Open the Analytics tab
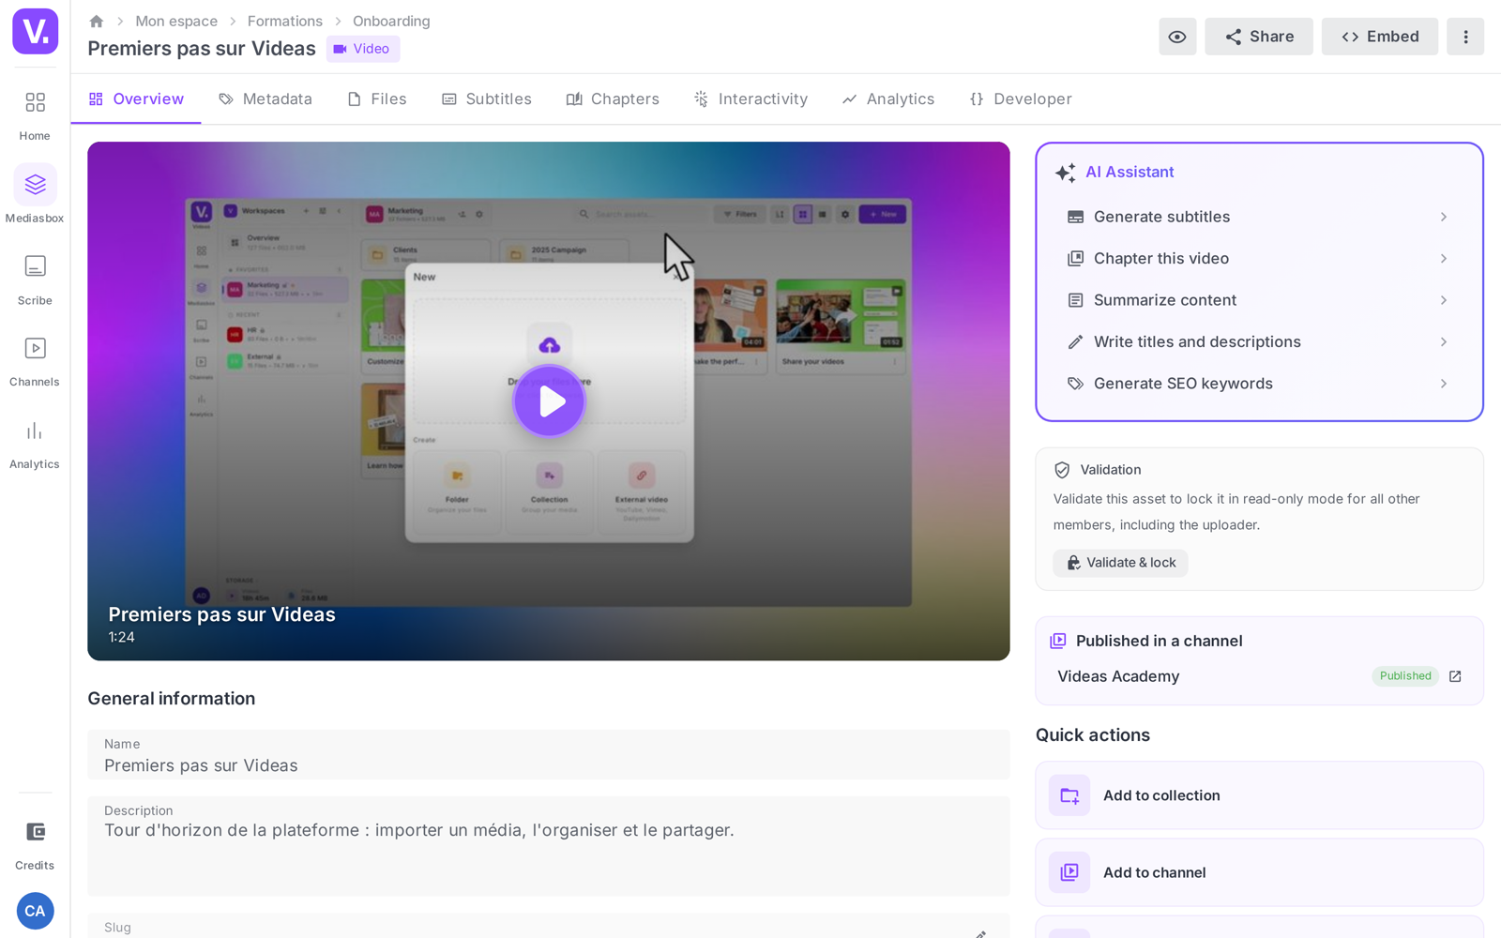This screenshot has height=938, width=1501. [888, 99]
